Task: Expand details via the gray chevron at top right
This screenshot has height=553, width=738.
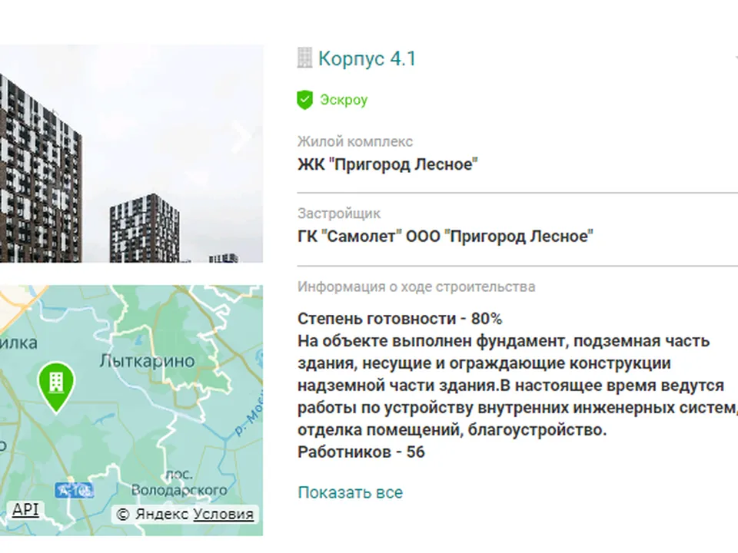Action: (734, 55)
